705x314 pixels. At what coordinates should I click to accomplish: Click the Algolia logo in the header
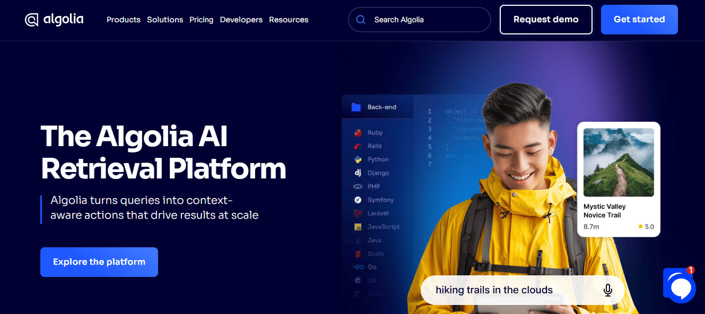click(54, 19)
